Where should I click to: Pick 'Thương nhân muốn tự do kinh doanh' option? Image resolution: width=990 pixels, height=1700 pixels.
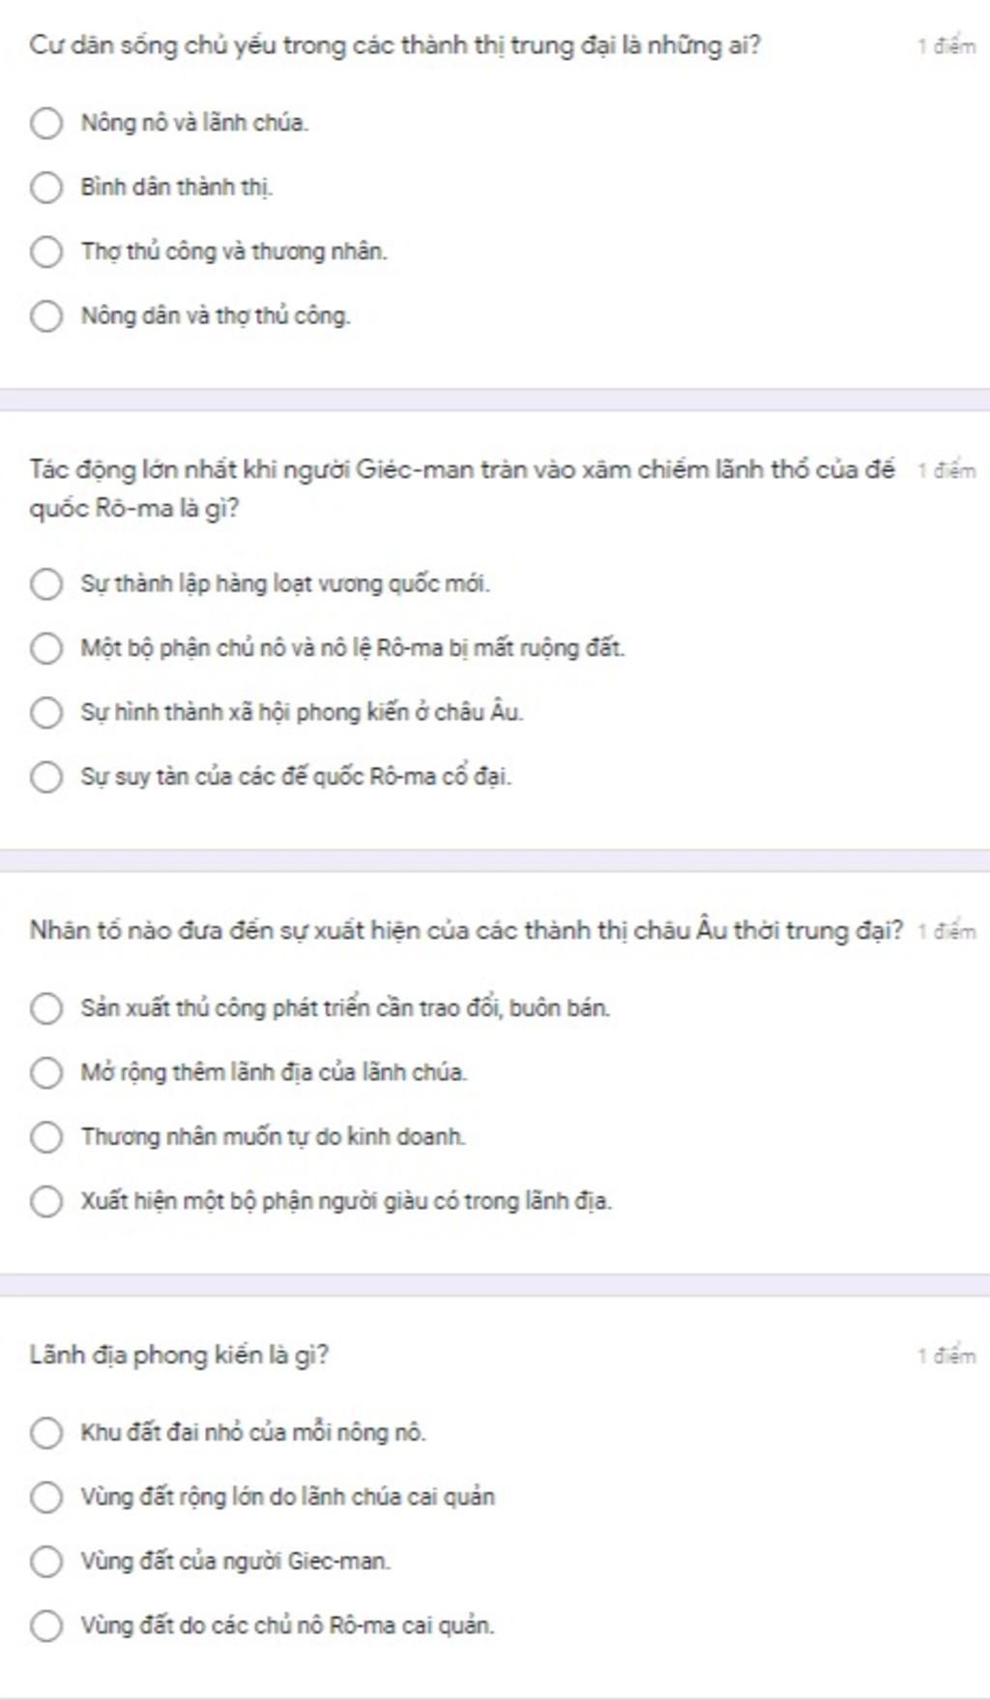tap(46, 1137)
